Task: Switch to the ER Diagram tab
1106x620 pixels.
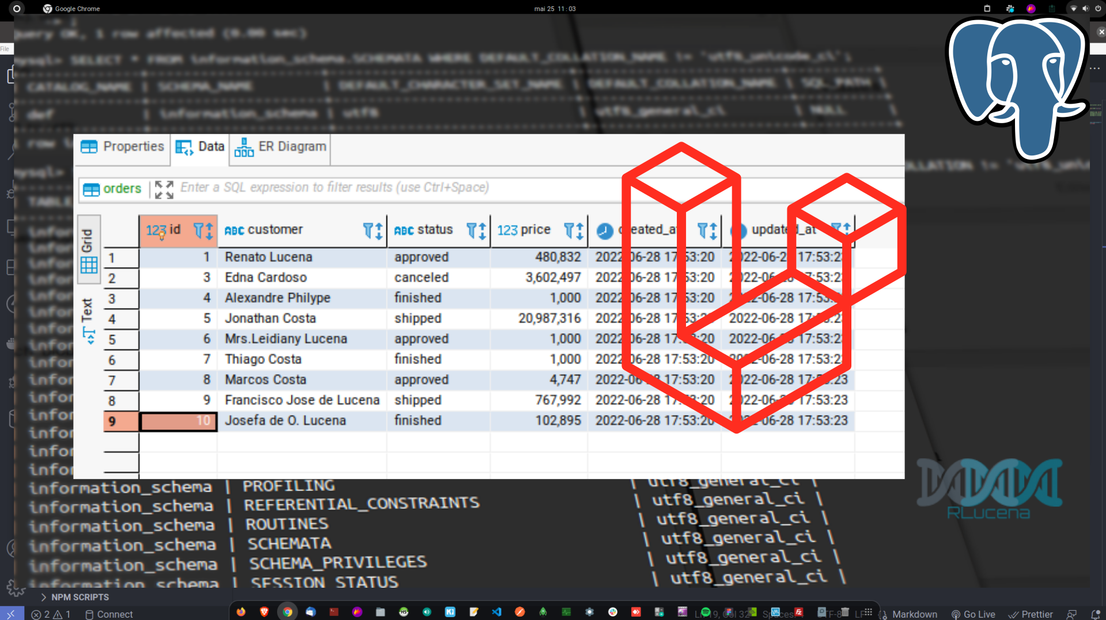Action: pos(281,147)
